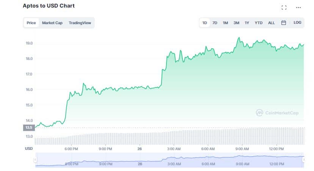The height and width of the screenshot is (171, 314).
Task: Click the left handle of range navigator
Action: 35,160
